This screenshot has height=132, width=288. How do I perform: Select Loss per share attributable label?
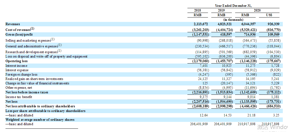45,111
